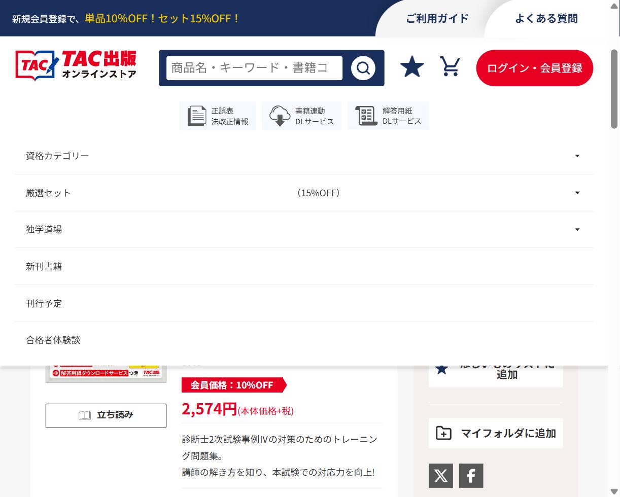Click 講師の解き方を知り description line

[x=279, y=472]
